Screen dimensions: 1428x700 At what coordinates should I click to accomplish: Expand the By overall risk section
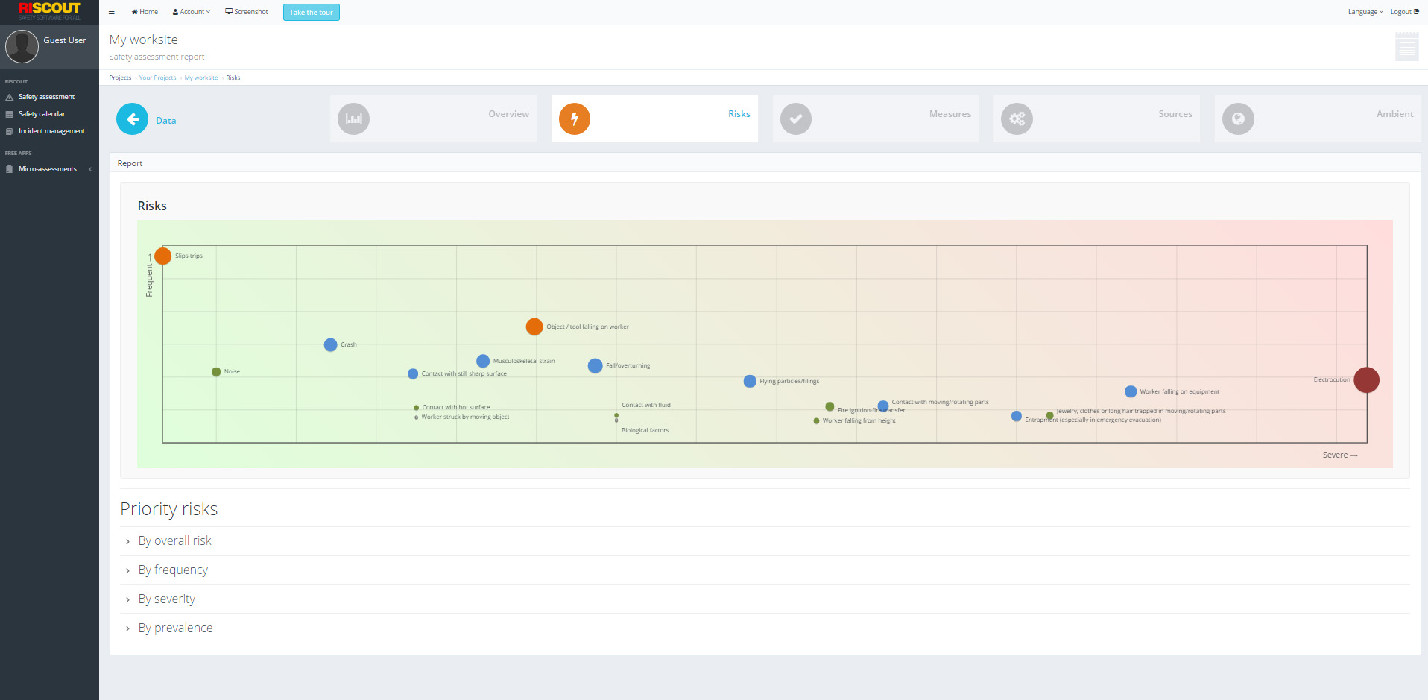[x=174, y=541]
